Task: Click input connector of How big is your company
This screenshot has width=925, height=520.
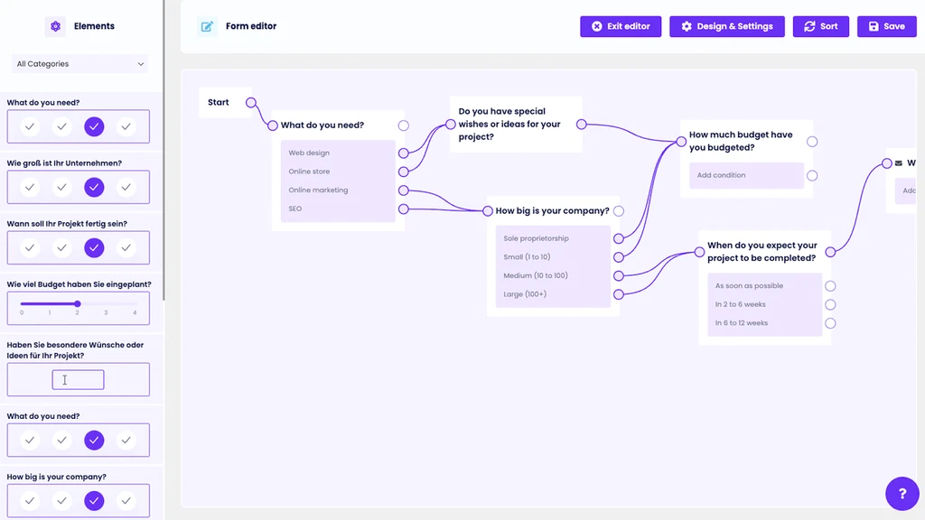Action: [488, 211]
